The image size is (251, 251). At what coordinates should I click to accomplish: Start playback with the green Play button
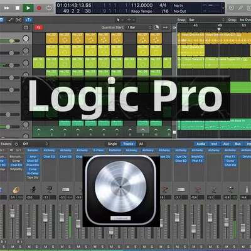pyautogui.click(x=28, y=8)
